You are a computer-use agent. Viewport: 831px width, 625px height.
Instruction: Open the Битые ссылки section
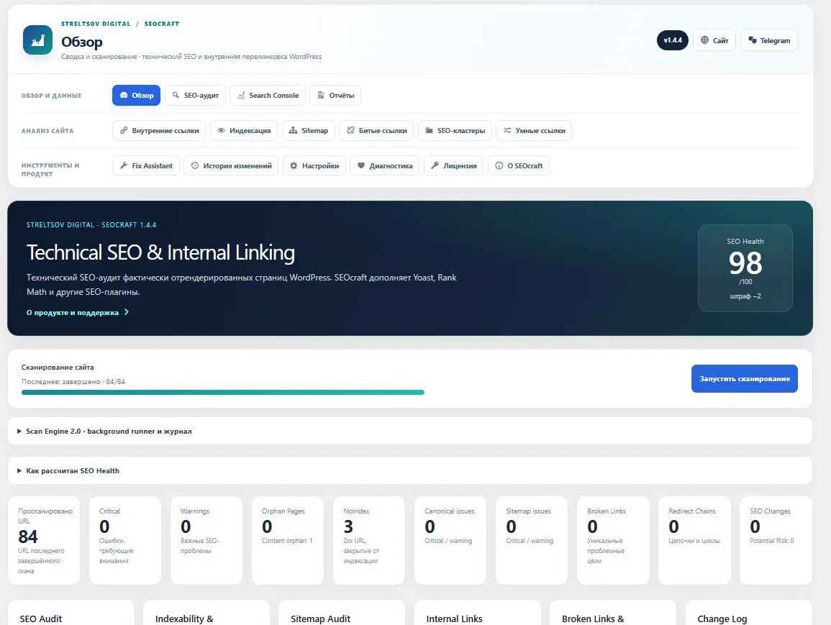(377, 130)
